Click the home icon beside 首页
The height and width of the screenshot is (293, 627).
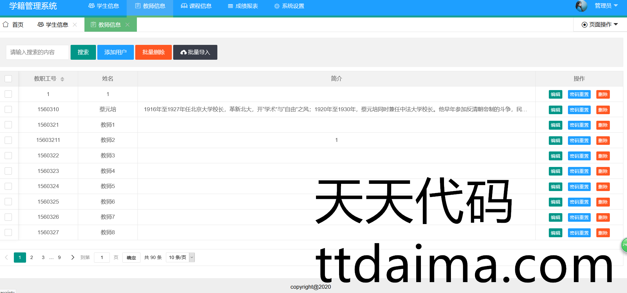click(6, 24)
